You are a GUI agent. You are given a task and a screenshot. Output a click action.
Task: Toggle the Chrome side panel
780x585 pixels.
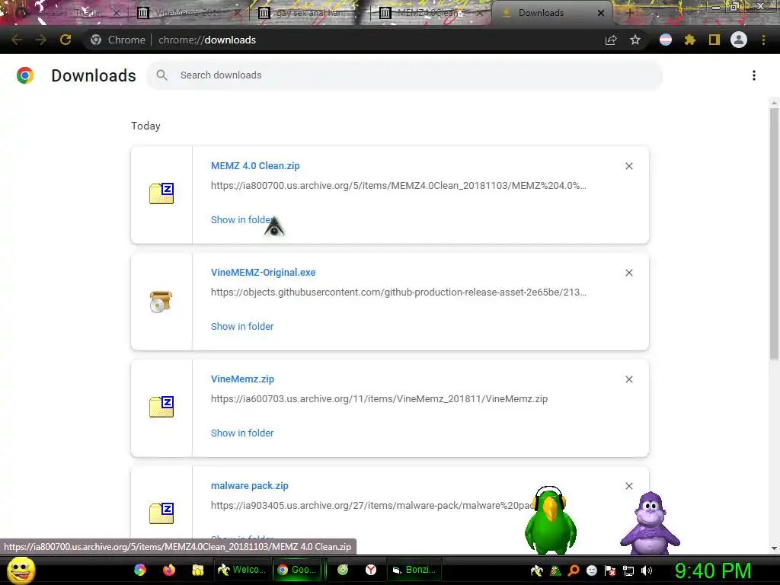(714, 40)
